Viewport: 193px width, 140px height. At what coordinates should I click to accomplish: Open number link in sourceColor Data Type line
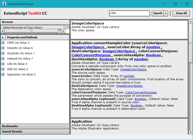click(x=129, y=76)
